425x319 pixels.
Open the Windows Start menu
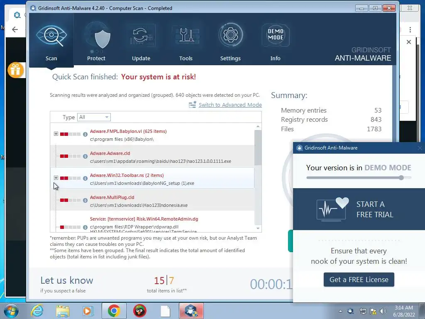tap(11, 311)
